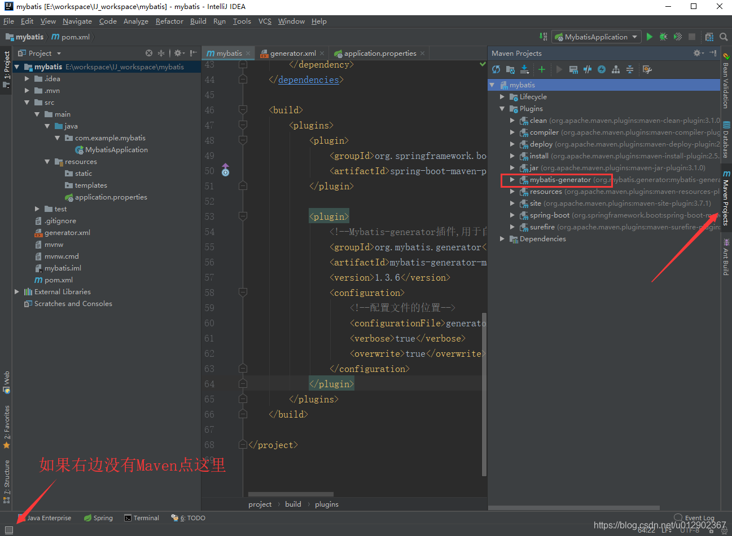Click the editor horizontal scrollbar
732x536 pixels.
pyautogui.click(x=291, y=494)
